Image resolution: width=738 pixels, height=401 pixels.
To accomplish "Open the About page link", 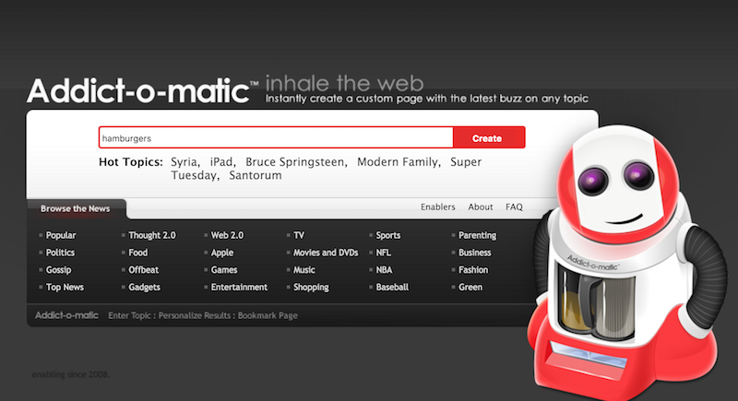I will point(481,207).
